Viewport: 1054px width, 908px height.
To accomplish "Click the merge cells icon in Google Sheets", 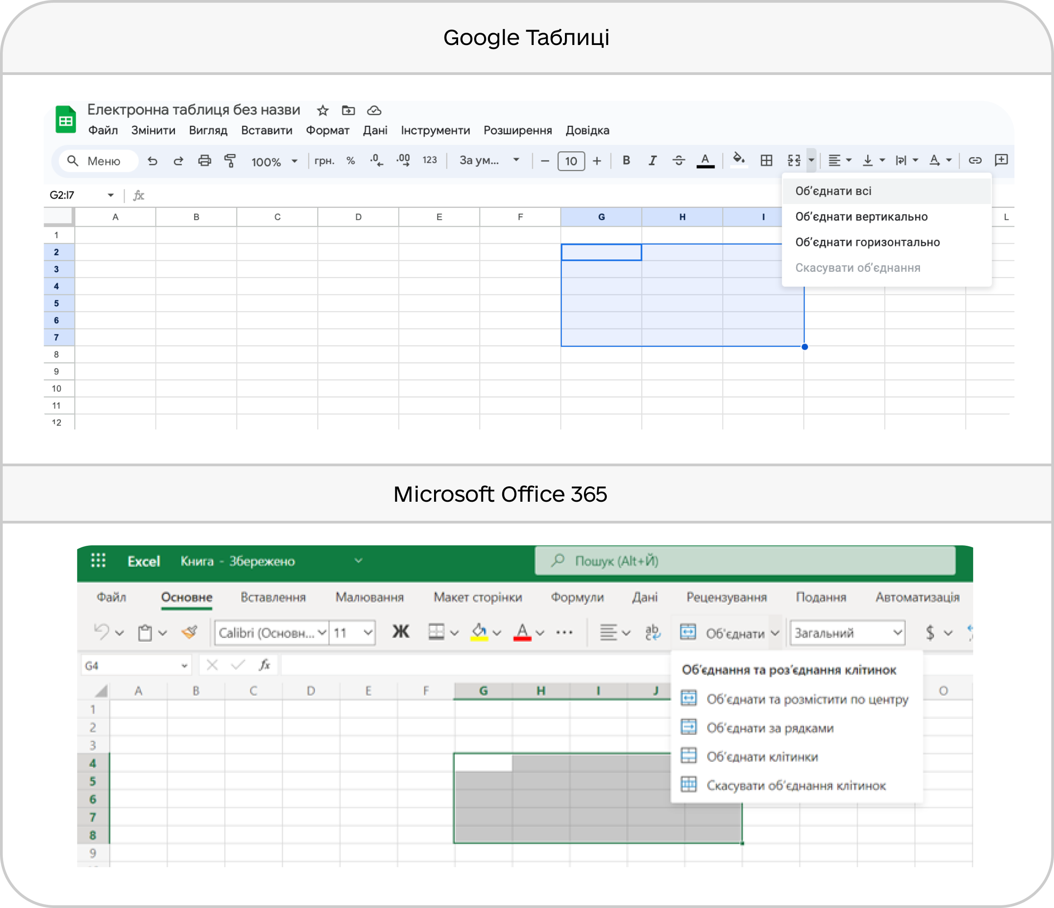I will click(x=794, y=161).
